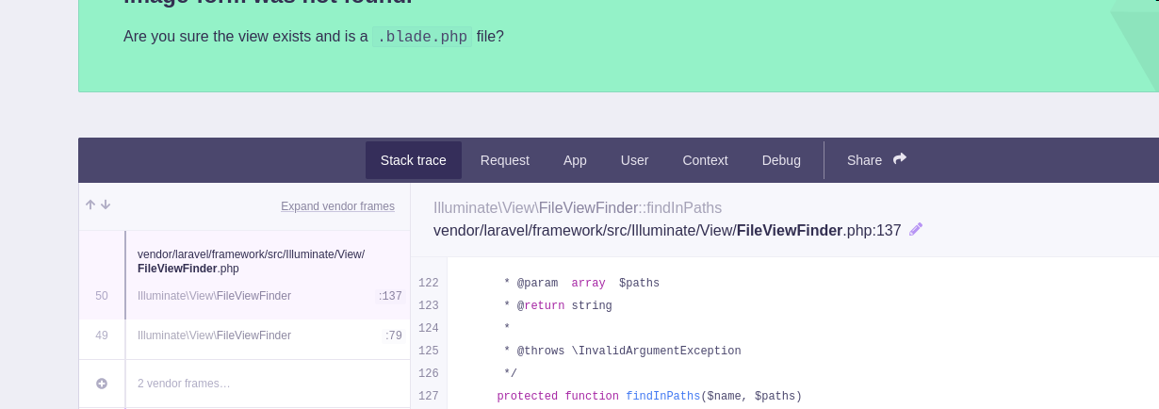Click the plus icon beside 2 vendor frames
Viewport: 1159px width, 409px height.
(x=102, y=384)
